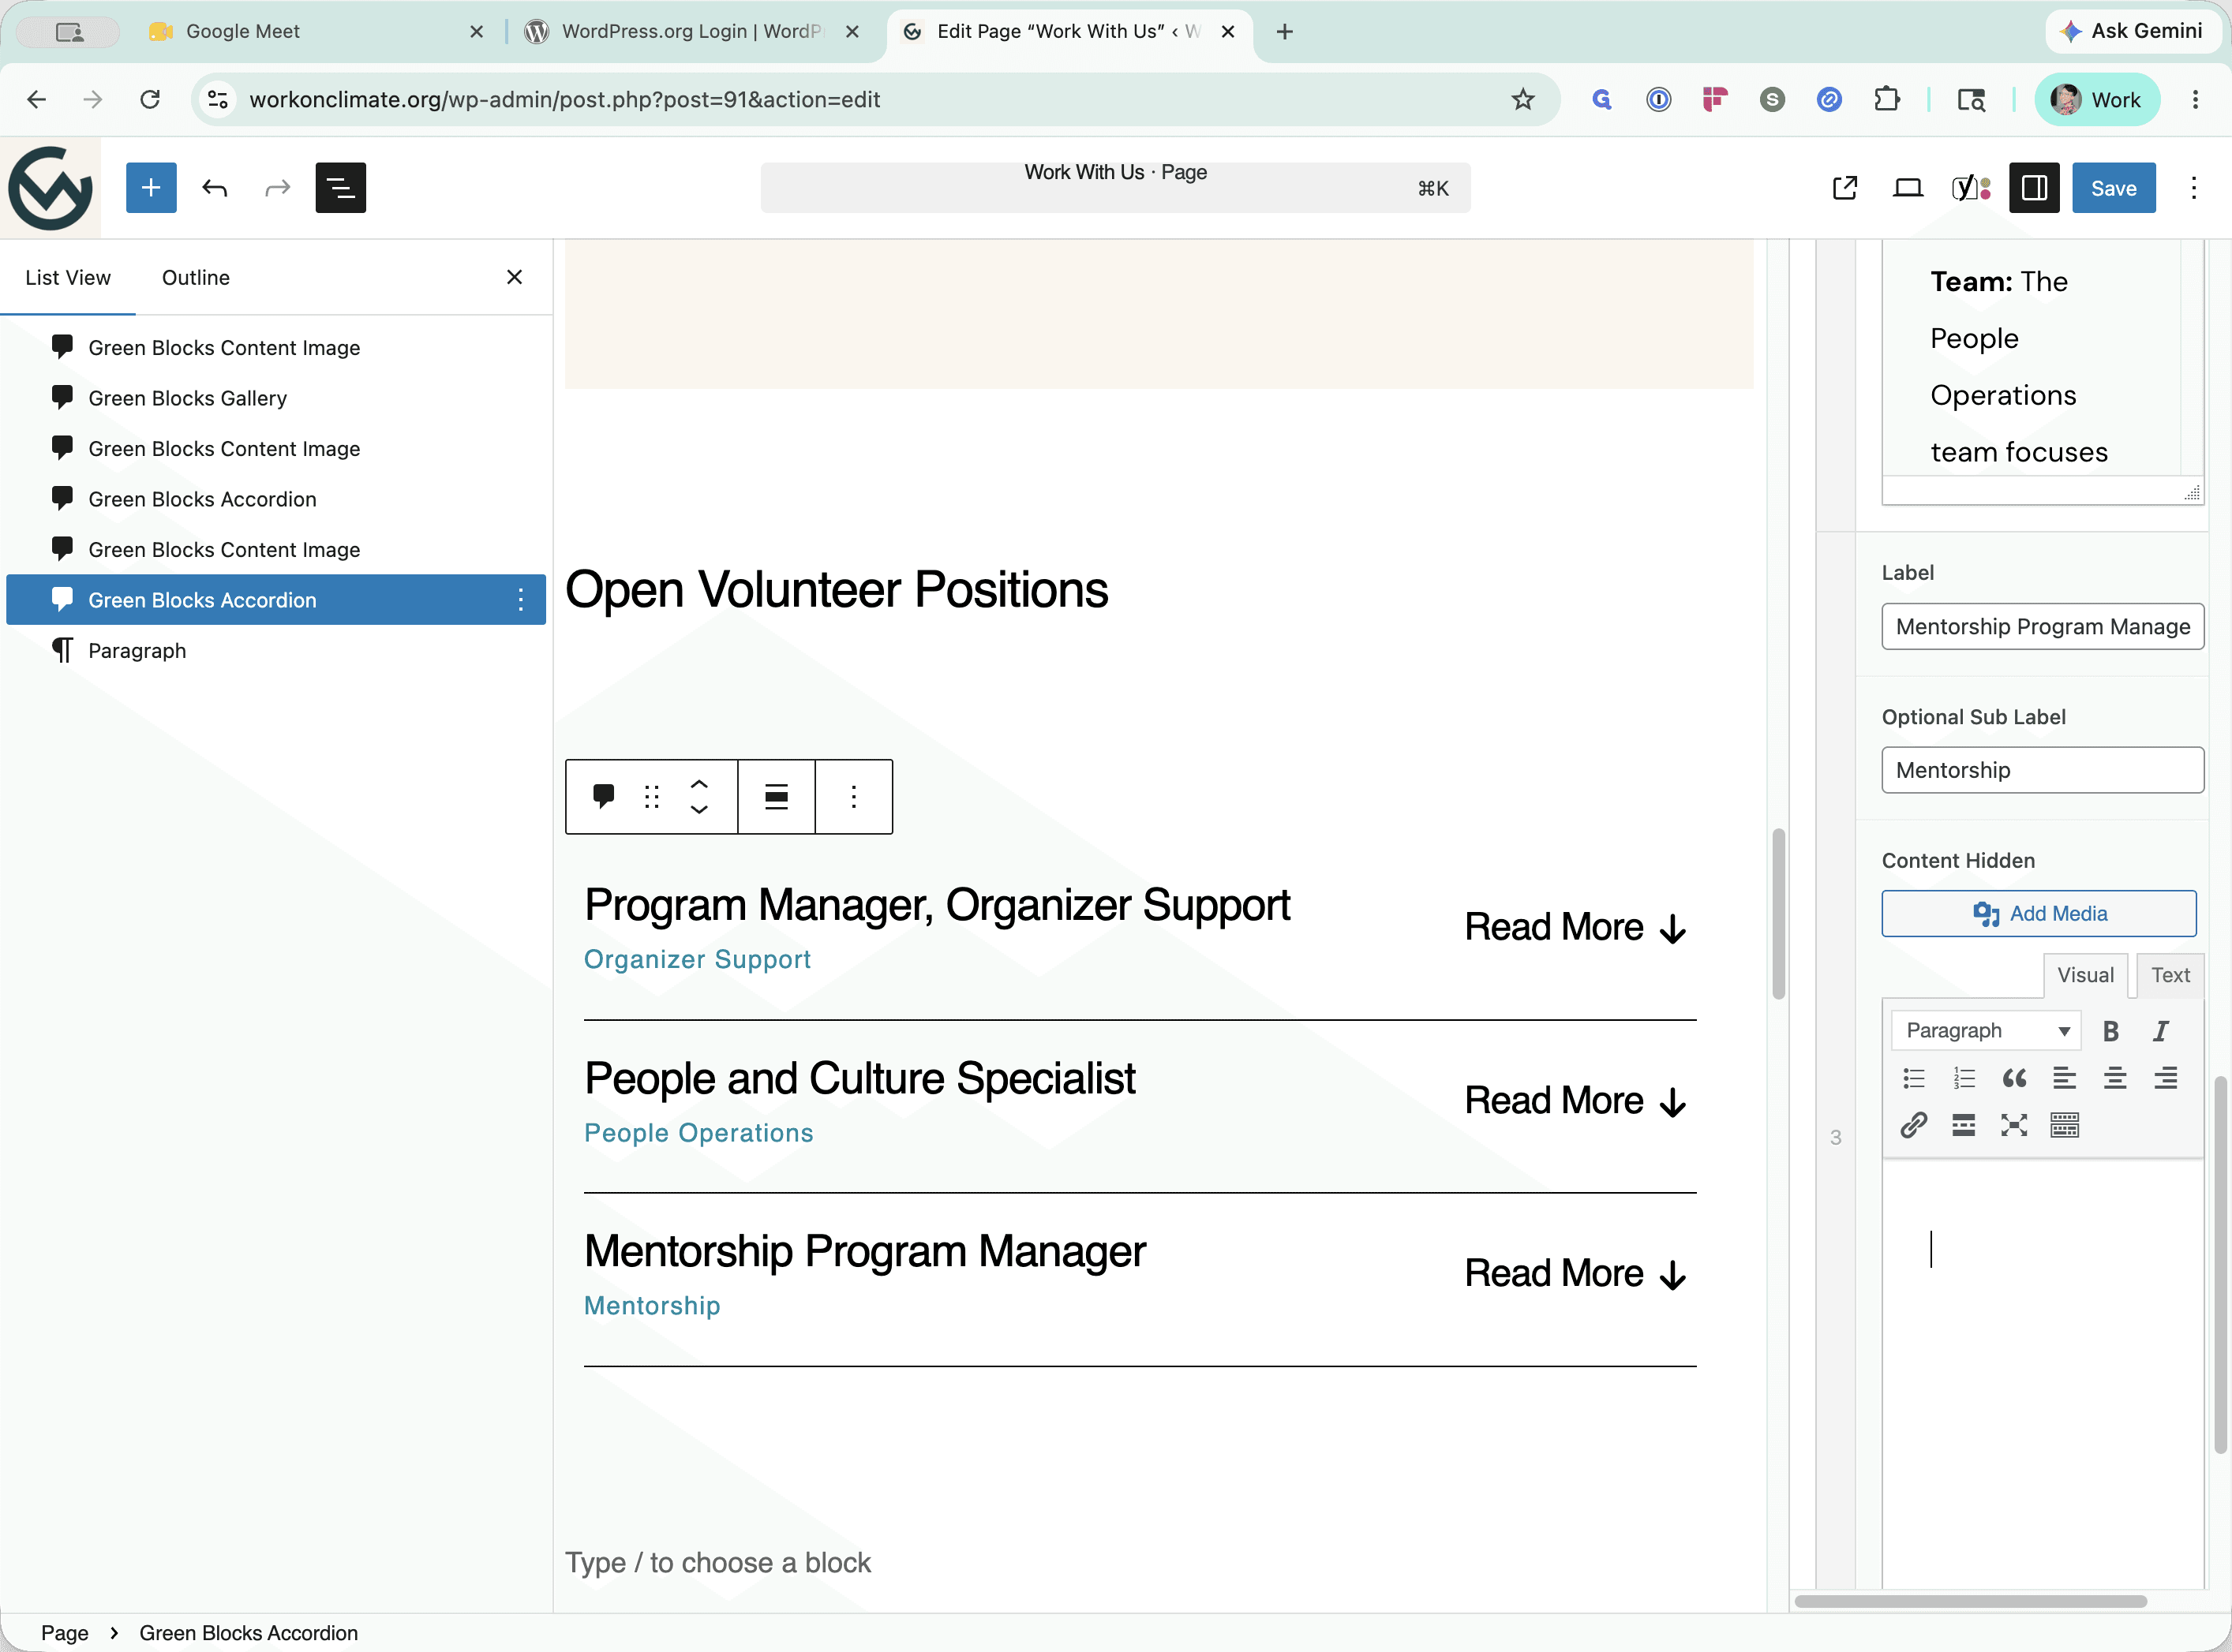Click the Optional Sub Label field
The image size is (2232, 1652).
(x=2042, y=770)
